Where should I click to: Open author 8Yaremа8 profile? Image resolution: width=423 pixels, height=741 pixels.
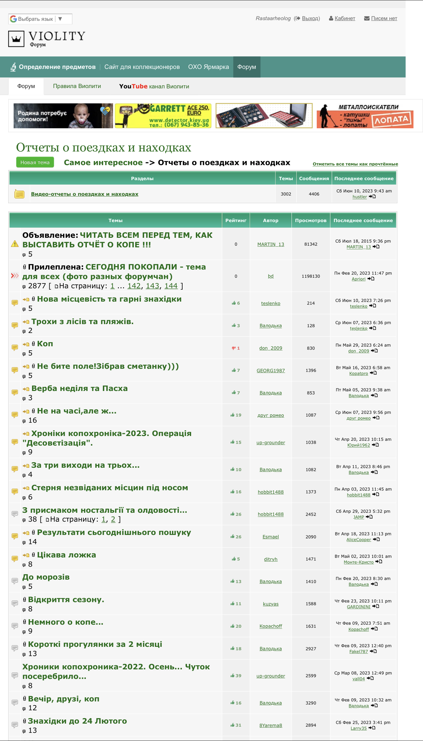click(271, 725)
